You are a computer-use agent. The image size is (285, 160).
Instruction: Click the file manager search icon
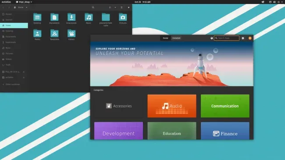click(93, 7)
